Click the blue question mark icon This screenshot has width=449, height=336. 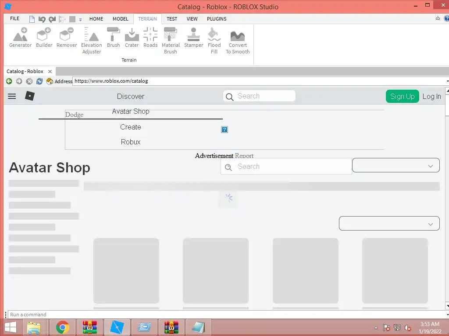coord(224,129)
